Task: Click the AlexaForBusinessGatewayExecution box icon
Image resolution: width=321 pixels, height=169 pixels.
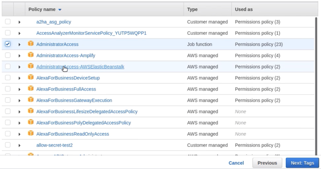Action: (x=31, y=100)
